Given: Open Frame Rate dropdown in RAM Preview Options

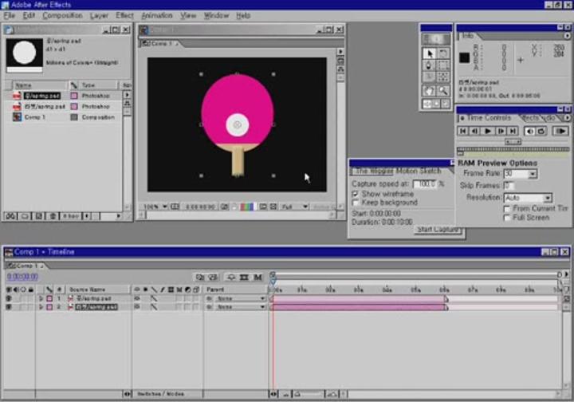Looking at the screenshot, I should tap(533, 174).
